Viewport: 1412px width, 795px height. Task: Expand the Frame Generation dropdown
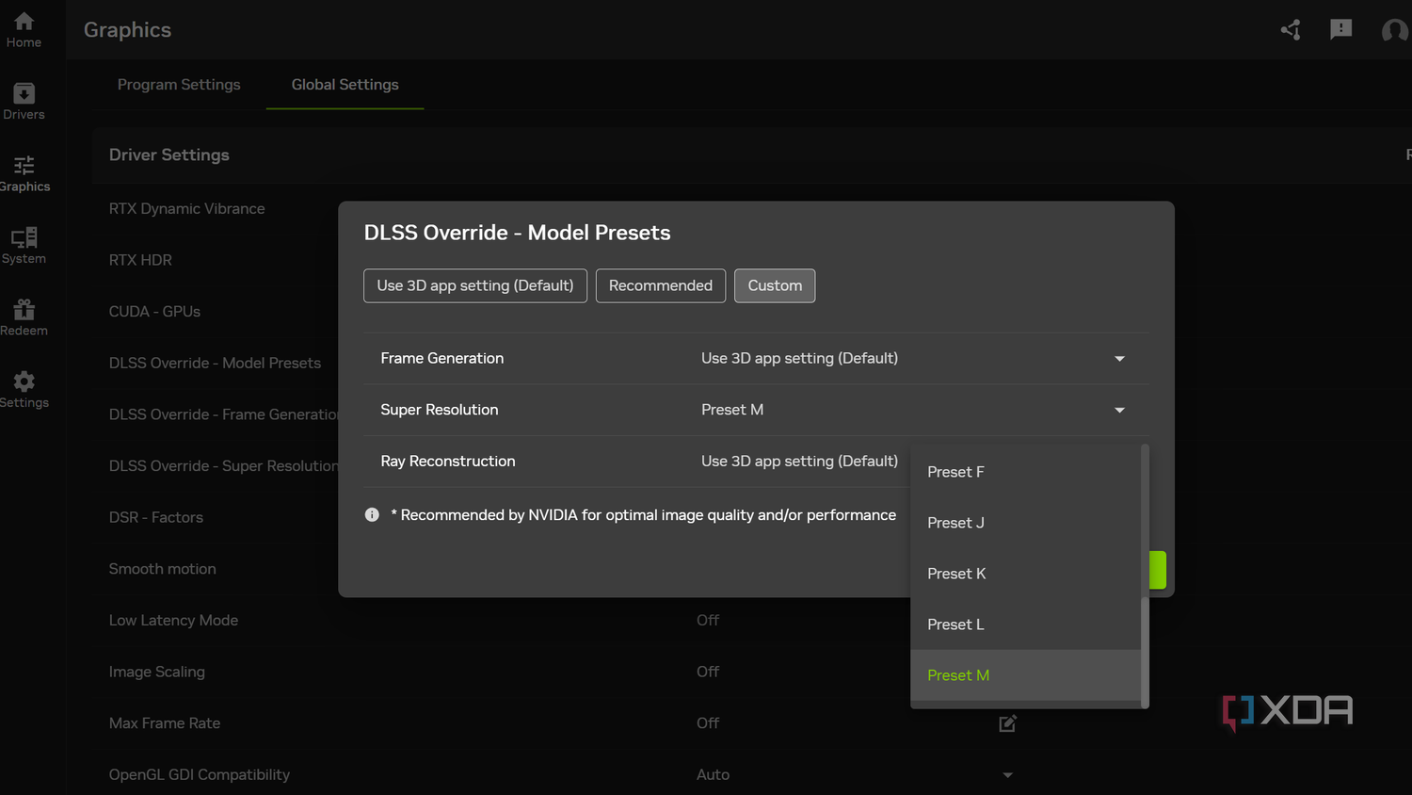tap(911, 358)
